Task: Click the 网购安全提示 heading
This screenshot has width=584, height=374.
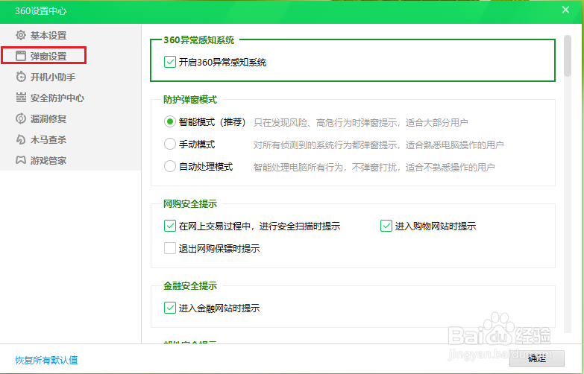Action: [190, 204]
